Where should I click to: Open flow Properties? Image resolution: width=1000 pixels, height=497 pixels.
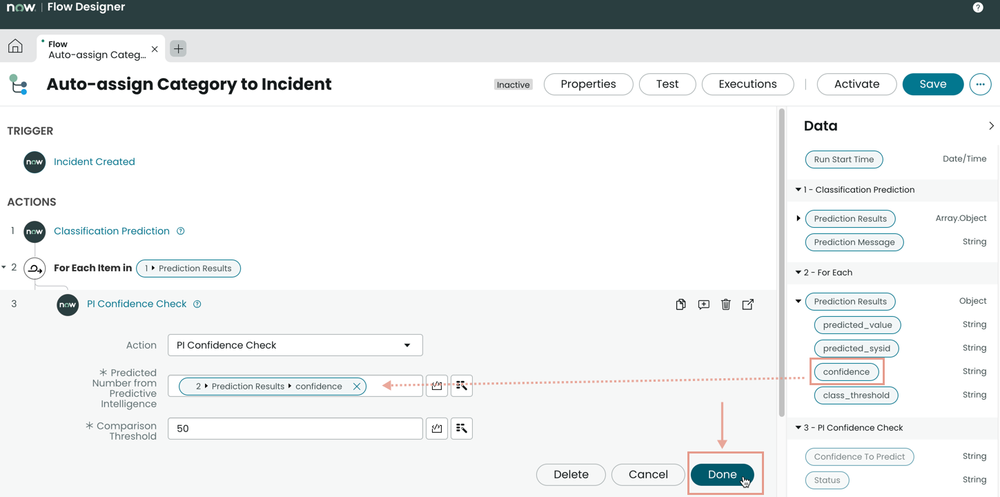tap(588, 84)
